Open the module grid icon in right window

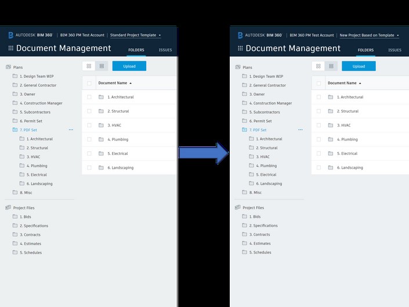point(240,48)
